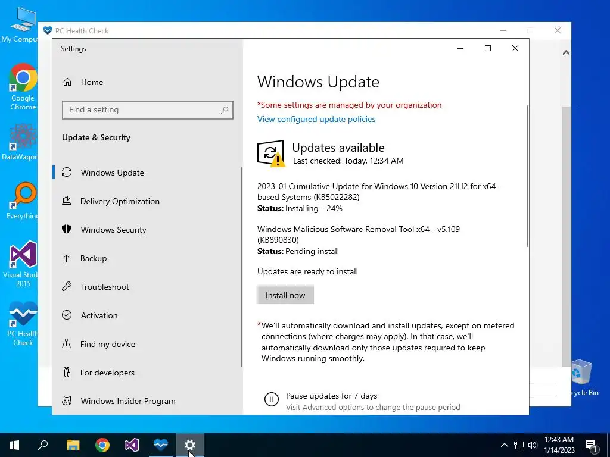Open Chrome from the taskbar

point(102,445)
